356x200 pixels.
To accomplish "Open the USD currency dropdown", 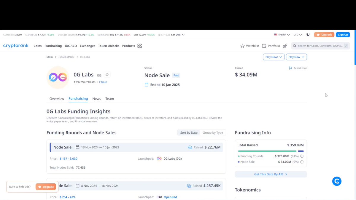I will [298, 35].
